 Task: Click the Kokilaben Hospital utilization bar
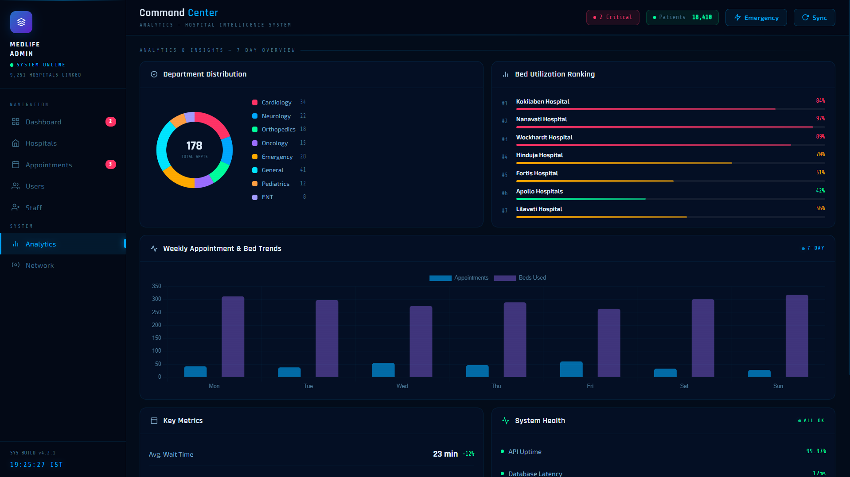coord(671,109)
